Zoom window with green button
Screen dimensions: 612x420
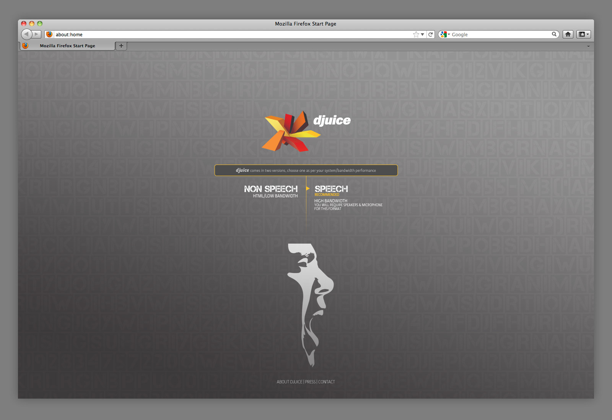[x=40, y=24]
